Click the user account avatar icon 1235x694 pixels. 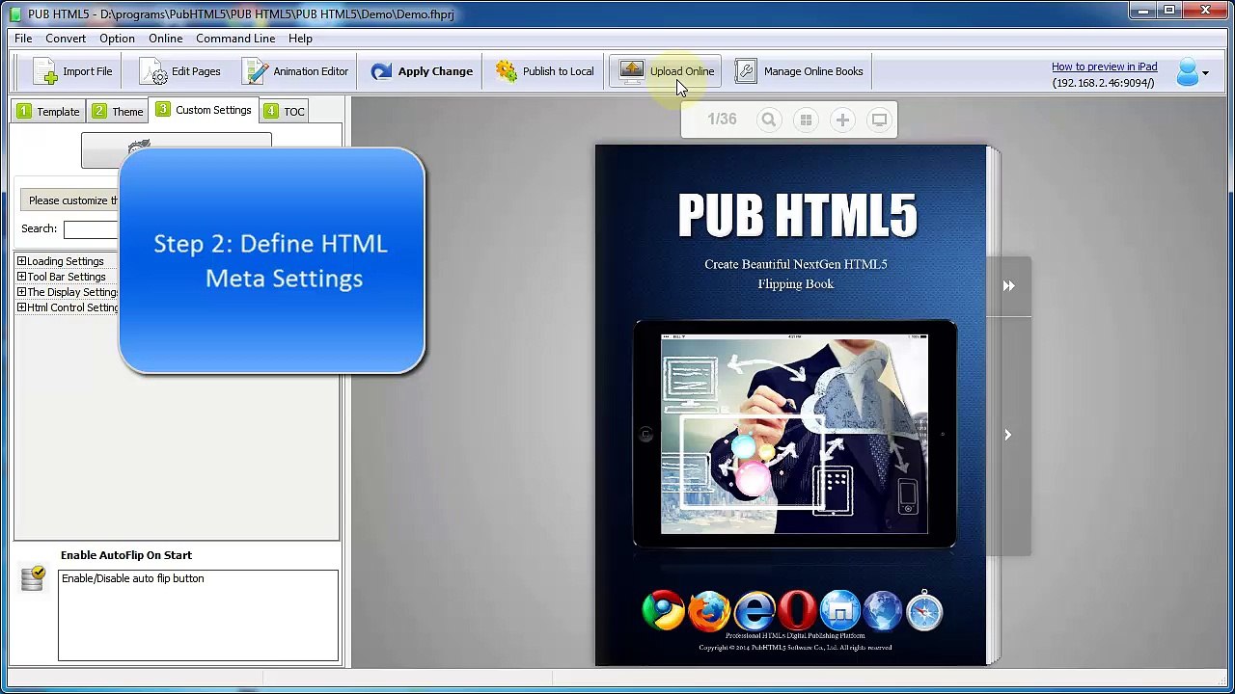coord(1187,72)
